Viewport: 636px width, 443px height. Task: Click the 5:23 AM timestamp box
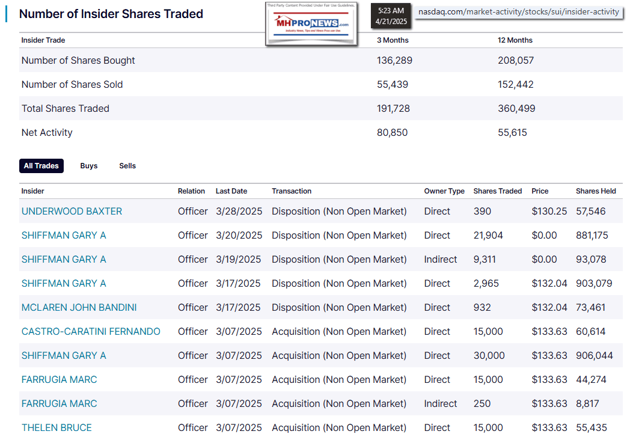click(x=391, y=16)
